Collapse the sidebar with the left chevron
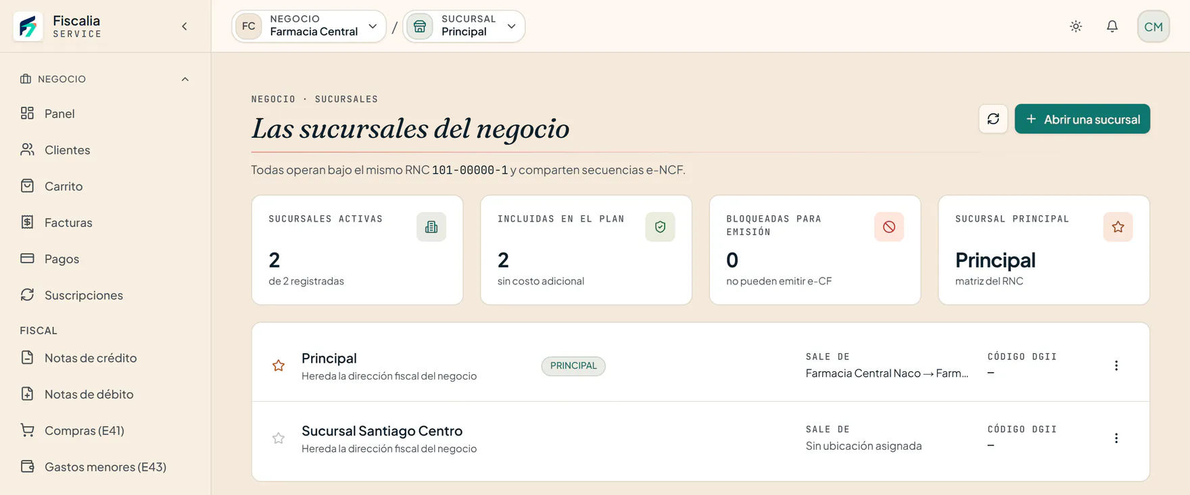The height and width of the screenshot is (495, 1190). [x=185, y=26]
